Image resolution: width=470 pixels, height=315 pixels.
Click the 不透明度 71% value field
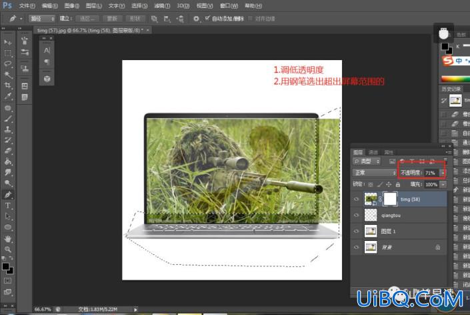(x=431, y=173)
